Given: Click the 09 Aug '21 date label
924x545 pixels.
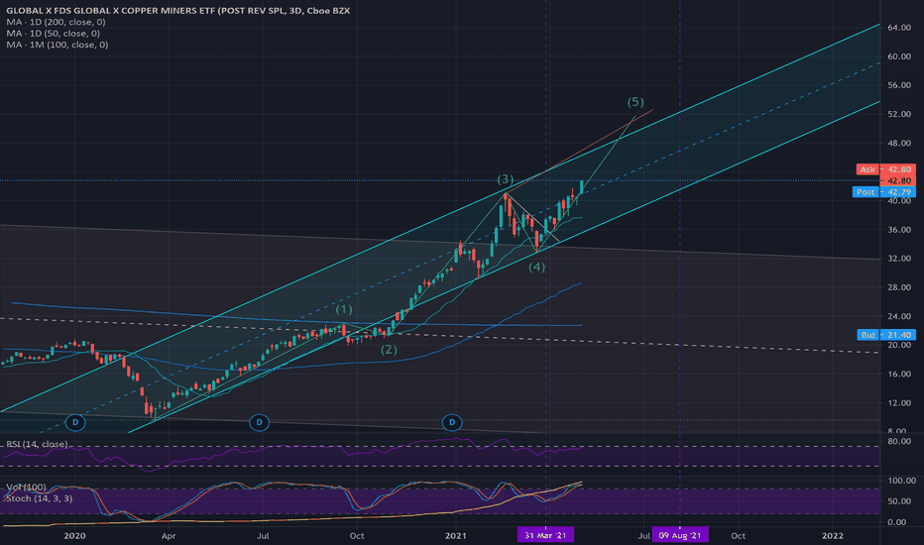Looking at the screenshot, I should coord(680,535).
